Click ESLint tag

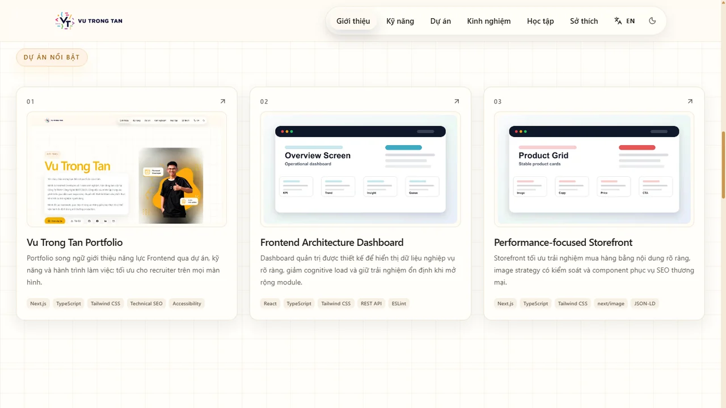[399, 304]
